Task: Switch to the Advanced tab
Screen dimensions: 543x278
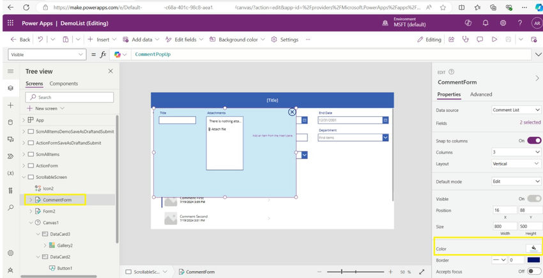Action: coord(481,95)
